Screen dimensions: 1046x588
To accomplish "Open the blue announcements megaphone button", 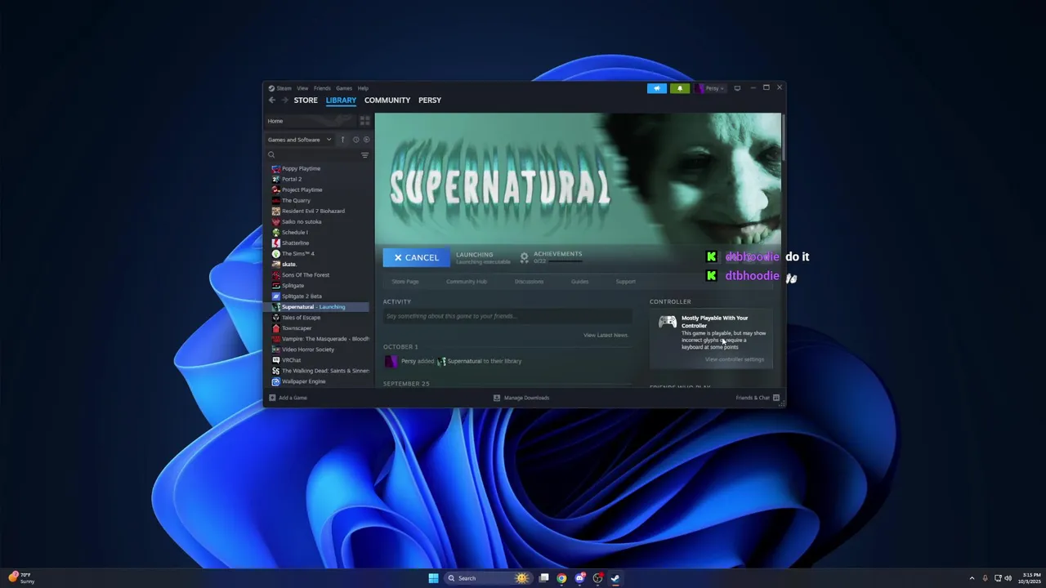I will (657, 88).
